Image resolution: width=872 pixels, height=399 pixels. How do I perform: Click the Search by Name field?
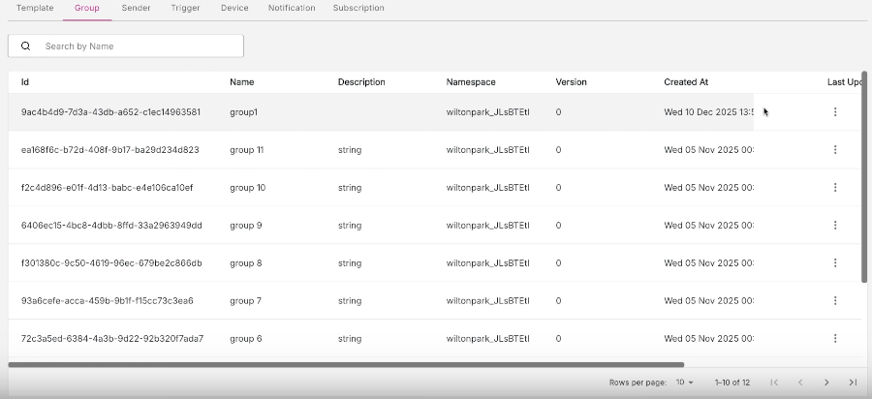point(136,46)
